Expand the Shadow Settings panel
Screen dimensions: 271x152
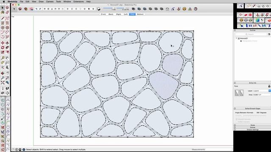coord(235,130)
